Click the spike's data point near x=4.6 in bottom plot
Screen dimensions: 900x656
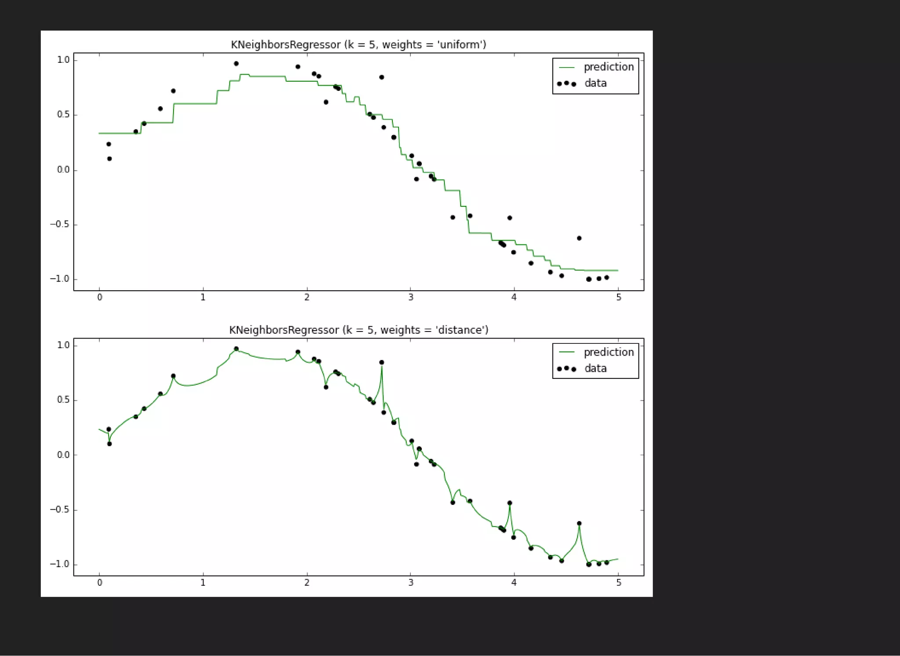coord(579,523)
